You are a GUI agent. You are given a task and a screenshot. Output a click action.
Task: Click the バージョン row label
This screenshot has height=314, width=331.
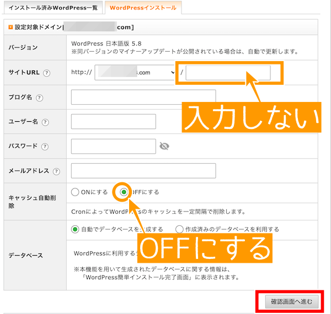tap(23, 47)
